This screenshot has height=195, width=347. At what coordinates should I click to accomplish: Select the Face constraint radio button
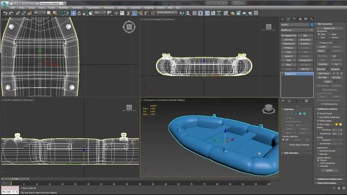(x=319, y=37)
